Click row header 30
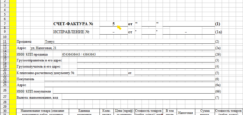 (x=5, y=111)
